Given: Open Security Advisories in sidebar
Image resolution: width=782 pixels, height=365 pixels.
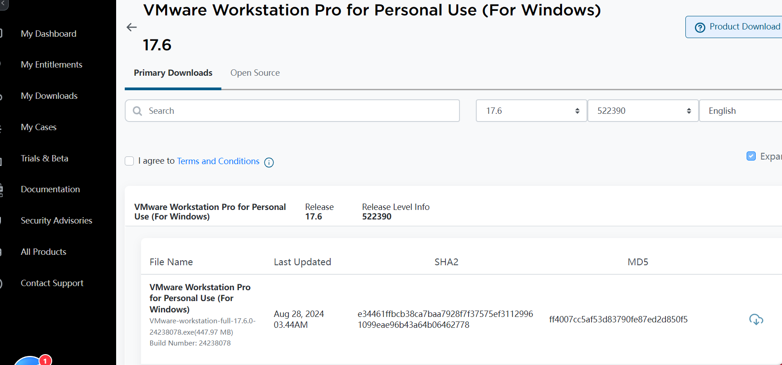Looking at the screenshot, I should click(57, 220).
